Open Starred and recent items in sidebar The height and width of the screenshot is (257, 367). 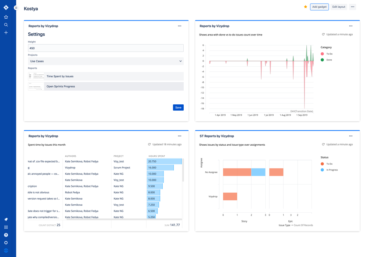tap(6, 17)
